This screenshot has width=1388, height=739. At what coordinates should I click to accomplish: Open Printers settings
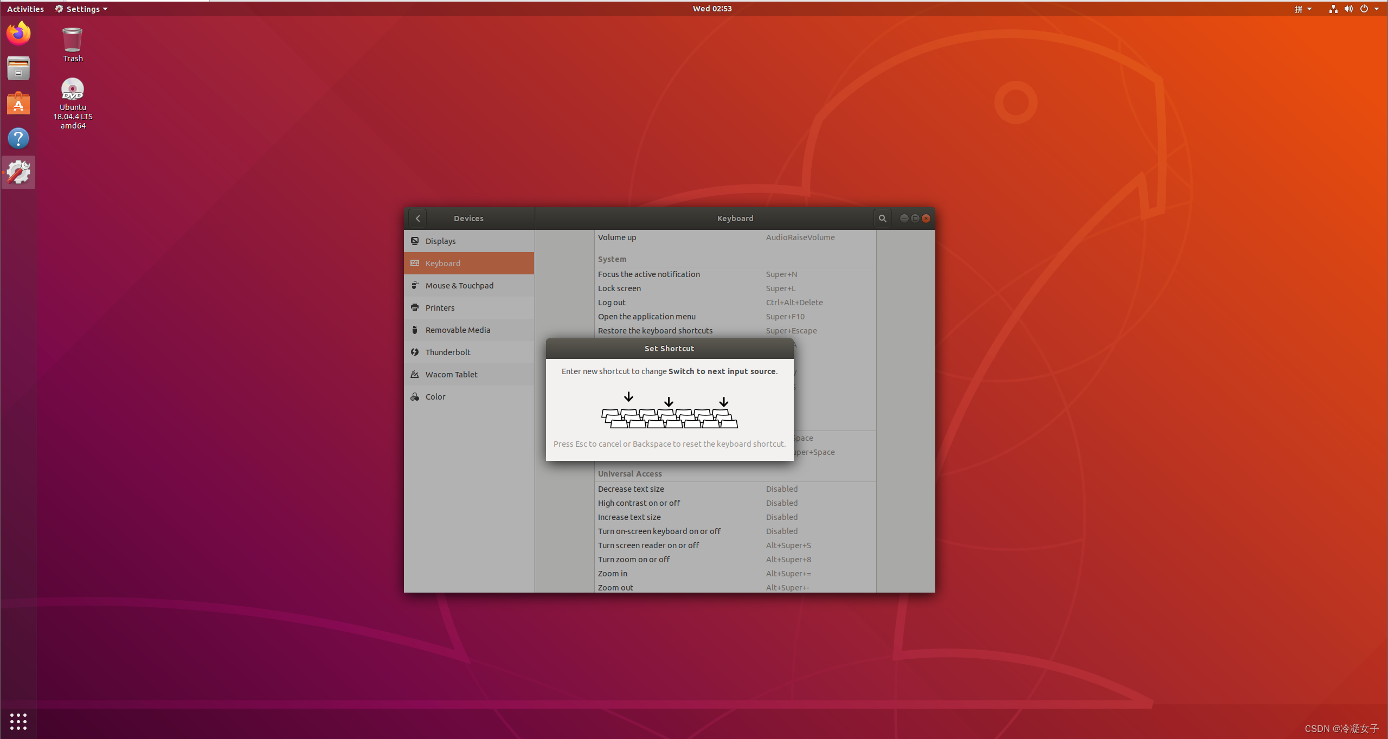coord(439,307)
